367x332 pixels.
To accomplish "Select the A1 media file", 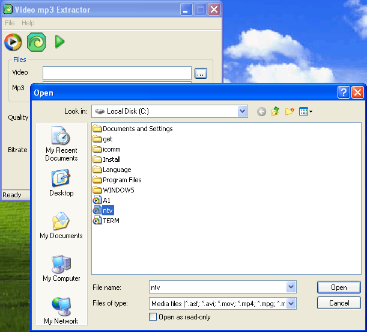I will [x=102, y=200].
